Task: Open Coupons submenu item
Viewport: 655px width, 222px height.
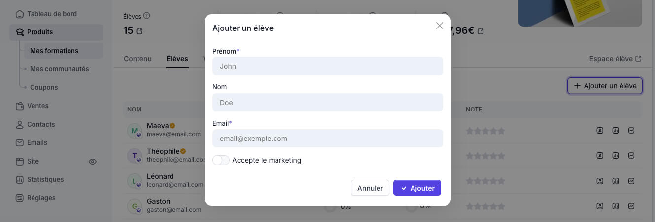Action: (x=44, y=87)
